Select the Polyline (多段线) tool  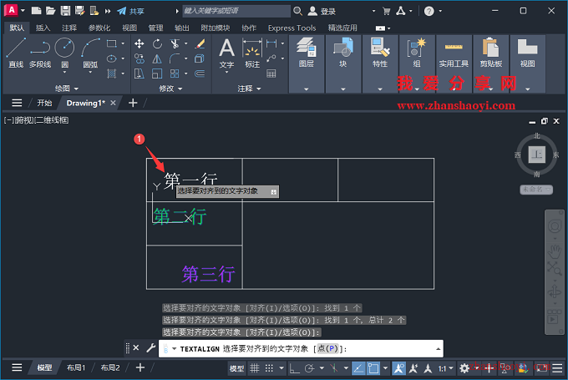point(40,53)
